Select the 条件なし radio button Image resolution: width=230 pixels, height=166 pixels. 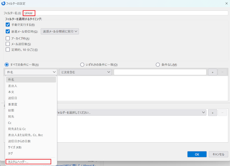[158, 65]
